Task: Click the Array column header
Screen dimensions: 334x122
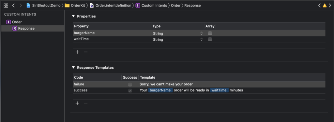Action: pyautogui.click(x=210, y=26)
